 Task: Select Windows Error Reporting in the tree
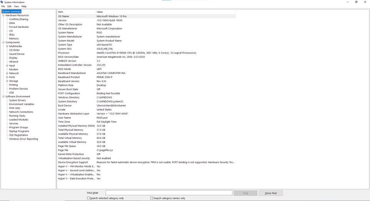click(24, 139)
